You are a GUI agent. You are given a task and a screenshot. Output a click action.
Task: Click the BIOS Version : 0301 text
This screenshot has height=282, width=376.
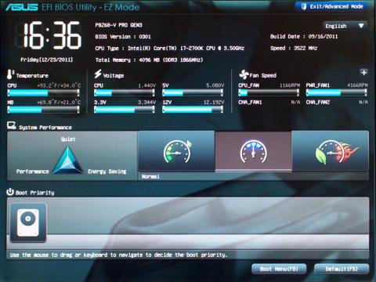[x=123, y=37]
